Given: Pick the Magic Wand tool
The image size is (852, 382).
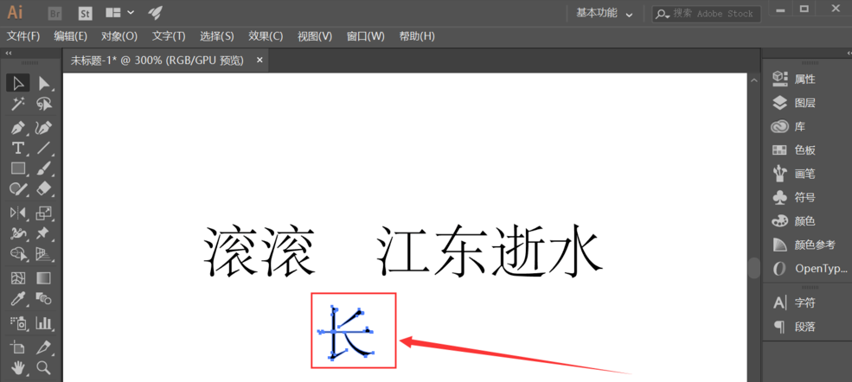Looking at the screenshot, I should 17,105.
